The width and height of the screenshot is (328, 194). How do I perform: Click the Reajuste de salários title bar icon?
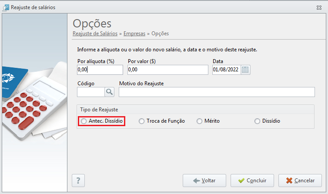point(6,7)
